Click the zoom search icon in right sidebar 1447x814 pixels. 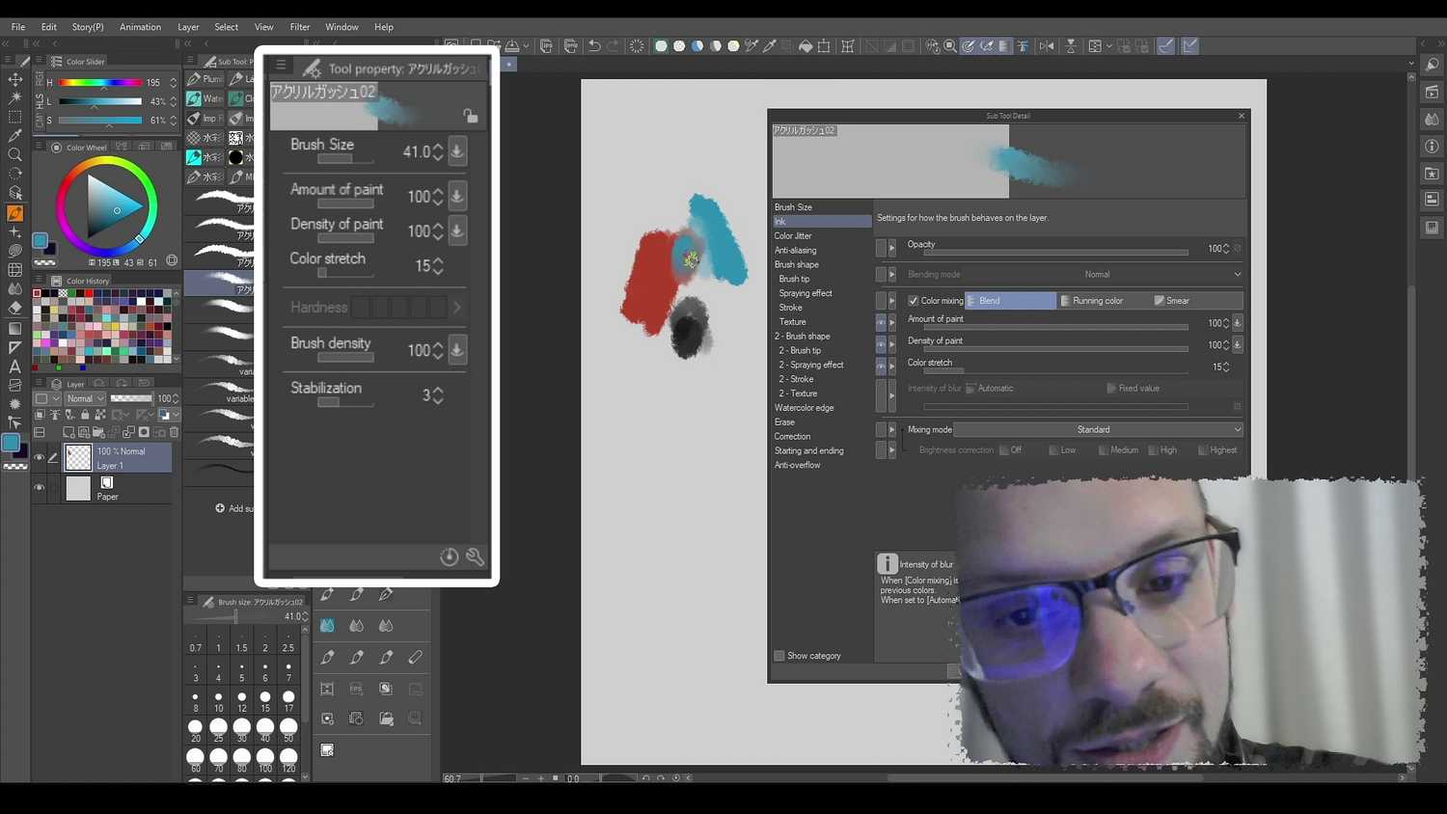(x=1432, y=65)
